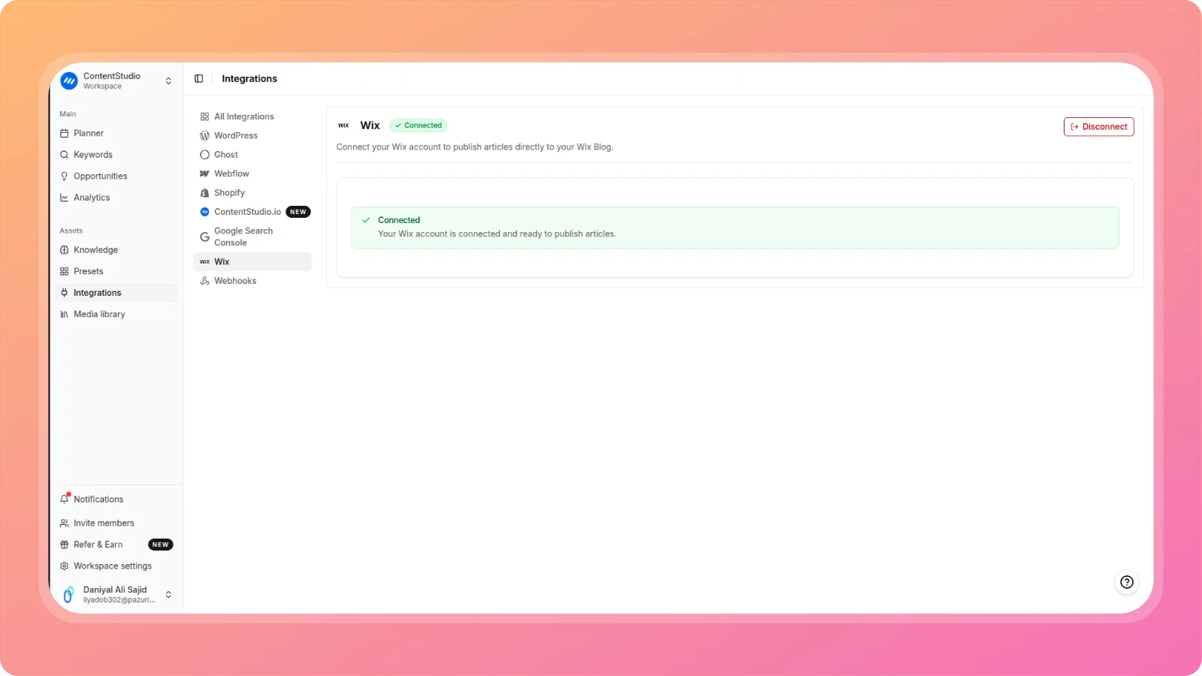Click the Google G logo icon

(x=204, y=237)
